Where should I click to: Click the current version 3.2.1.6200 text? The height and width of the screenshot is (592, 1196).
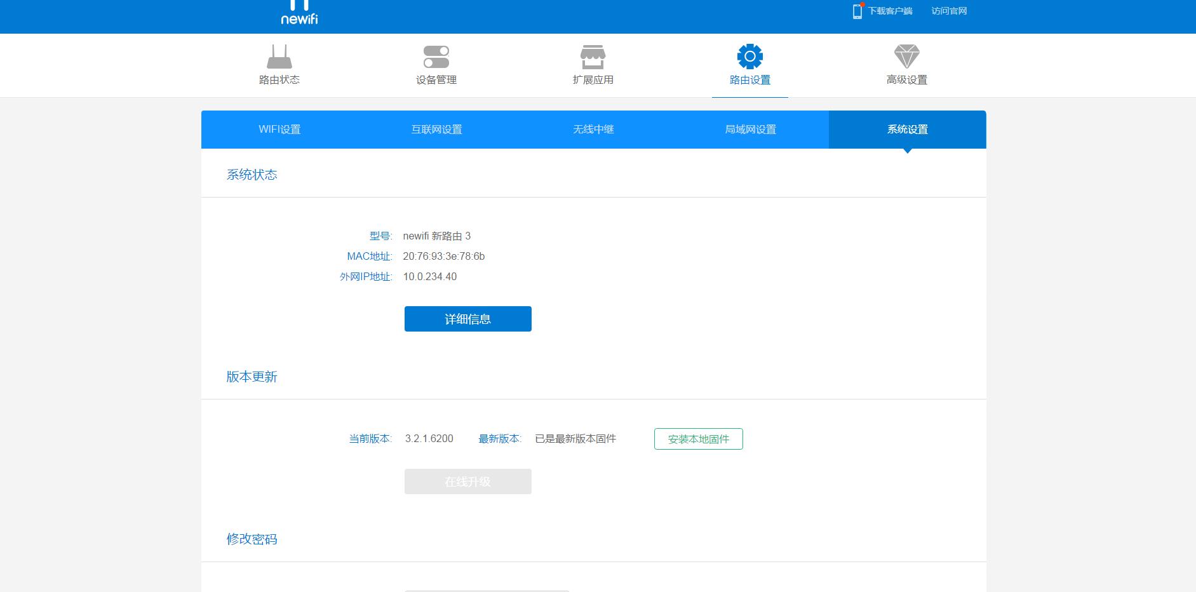pos(428,438)
